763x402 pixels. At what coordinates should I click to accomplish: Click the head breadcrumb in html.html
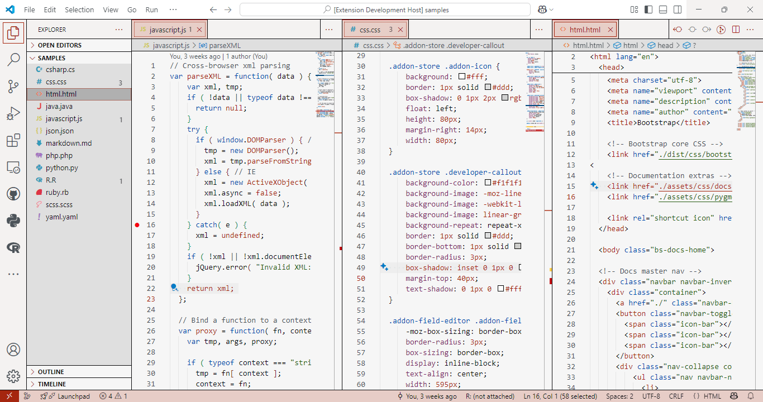(x=660, y=45)
